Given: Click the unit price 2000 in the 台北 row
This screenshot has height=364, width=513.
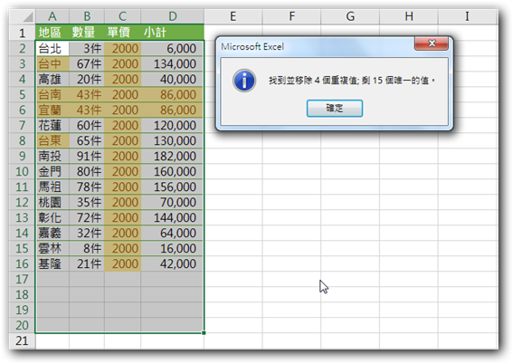Looking at the screenshot, I should (122, 49).
